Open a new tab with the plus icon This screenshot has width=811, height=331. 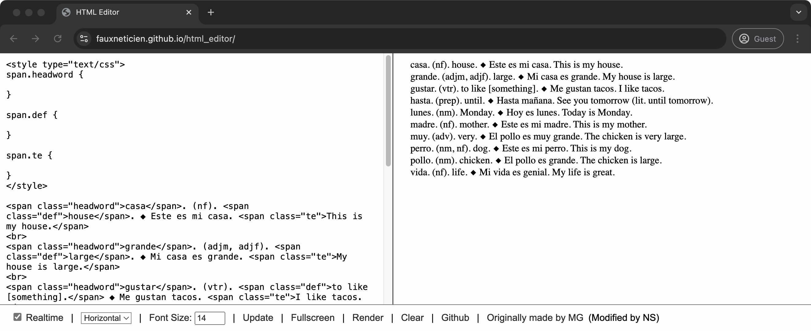tap(211, 12)
